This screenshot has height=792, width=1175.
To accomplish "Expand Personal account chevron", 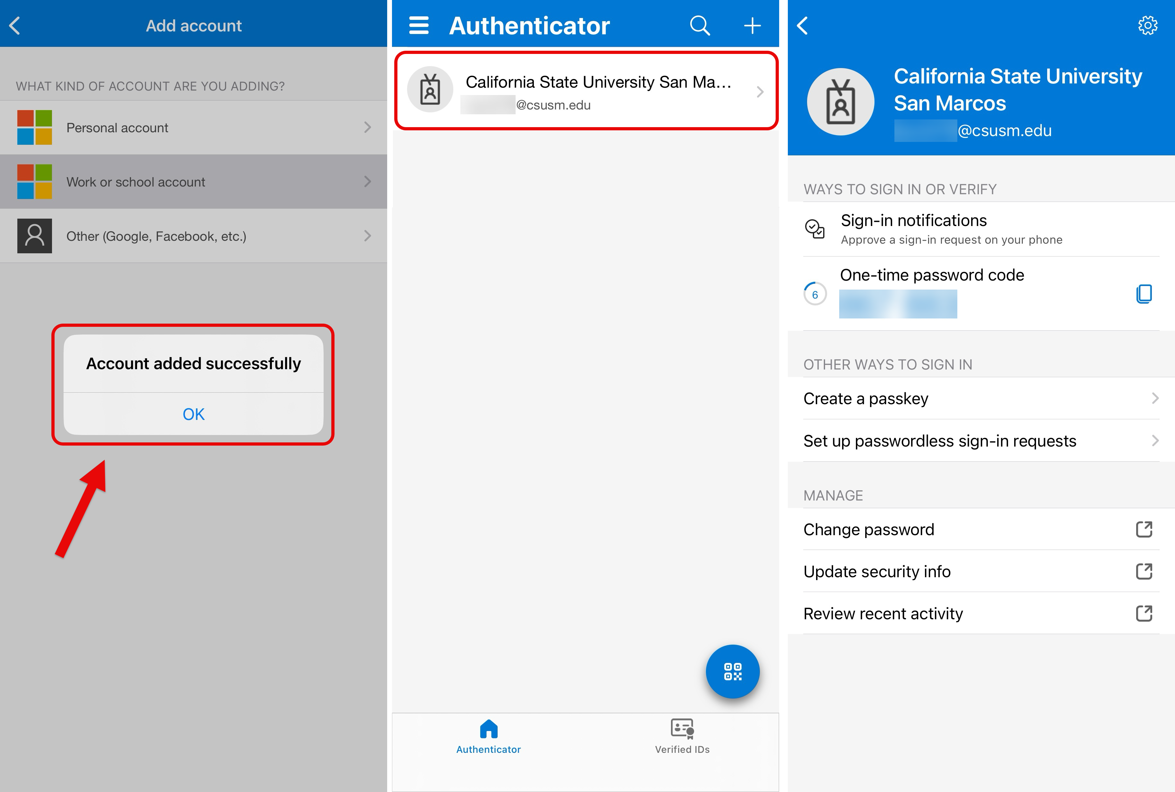I will [368, 127].
